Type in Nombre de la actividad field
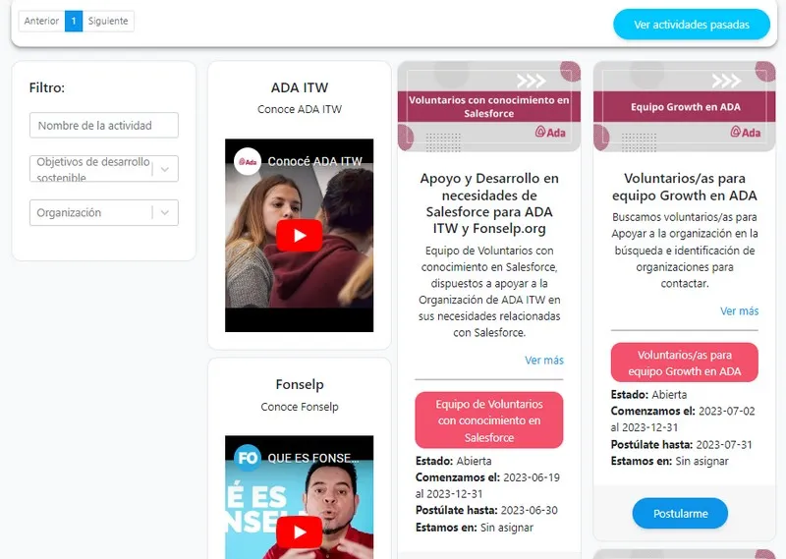The width and height of the screenshot is (786, 559). (x=104, y=126)
